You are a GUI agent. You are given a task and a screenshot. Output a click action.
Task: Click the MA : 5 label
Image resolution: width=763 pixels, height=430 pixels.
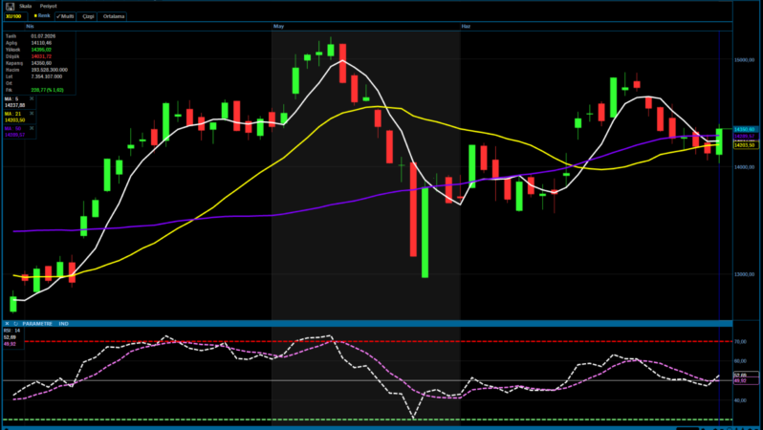click(x=11, y=98)
